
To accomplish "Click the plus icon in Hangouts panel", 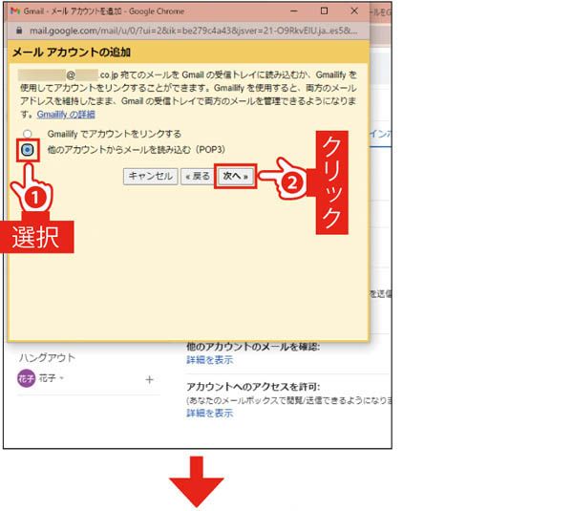I will (x=149, y=380).
